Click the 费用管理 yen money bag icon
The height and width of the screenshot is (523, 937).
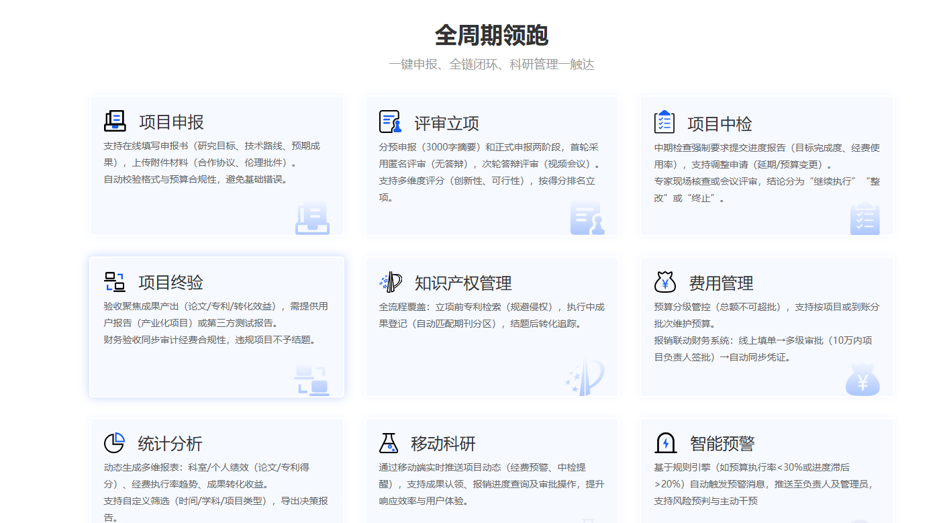pyautogui.click(x=665, y=282)
